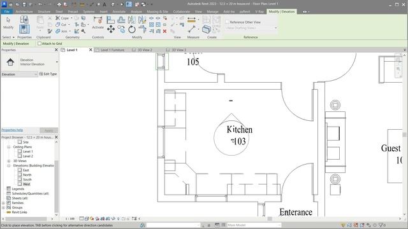This screenshot has height=229, width=408.
Task: Click the red Delete icon
Action: (x=164, y=31)
